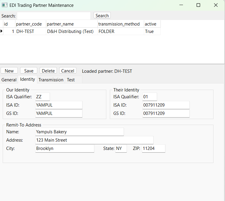
Task: Delete the loaded partner
Action: pos(48,71)
